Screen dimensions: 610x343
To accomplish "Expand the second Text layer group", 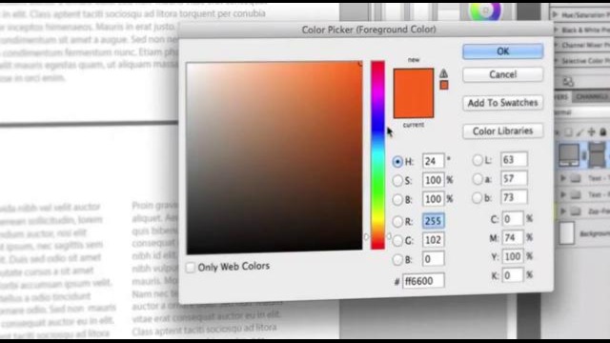I will [562, 194].
